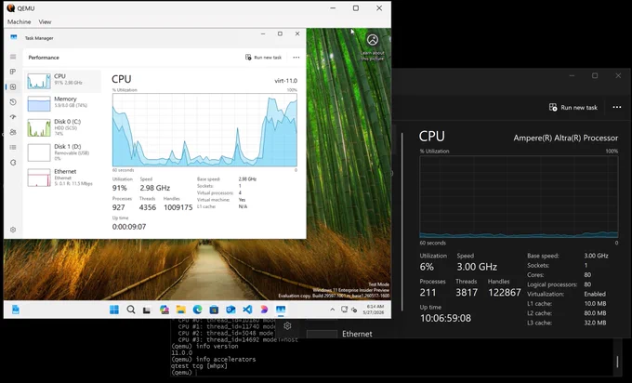Open the View menu in QEMU
The width and height of the screenshot is (632, 383).
[x=45, y=21]
